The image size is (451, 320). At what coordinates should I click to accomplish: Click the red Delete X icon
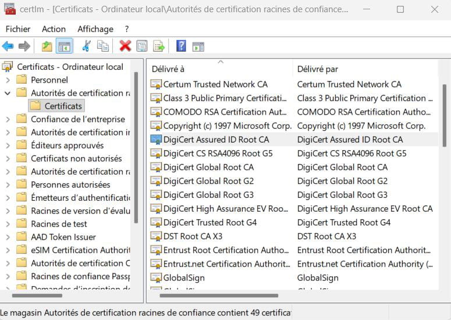coord(125,46)
